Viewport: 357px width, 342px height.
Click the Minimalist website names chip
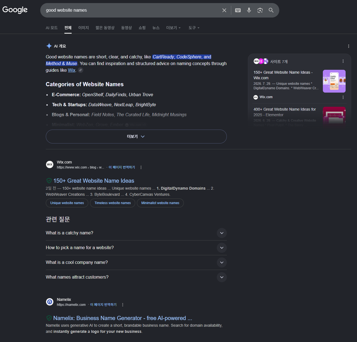(160, 203)
